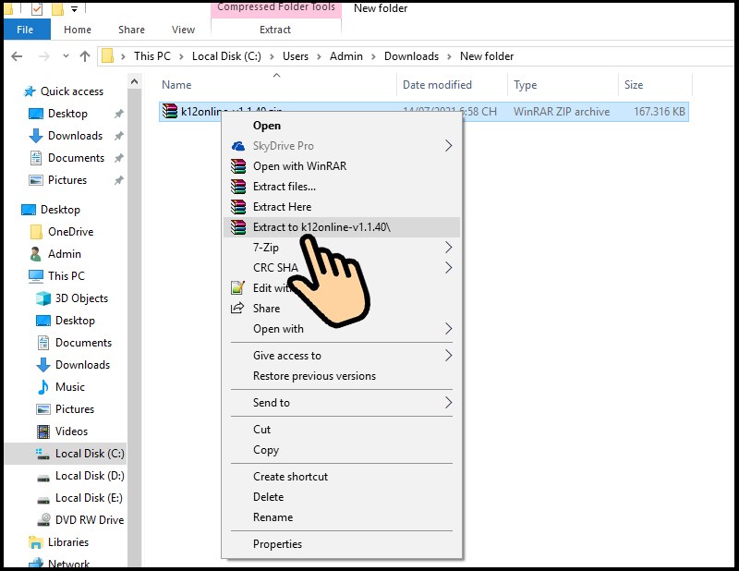Click the Up arrow navigation button
Viewport: 739px width, 571px height.
tap(85, 56)
